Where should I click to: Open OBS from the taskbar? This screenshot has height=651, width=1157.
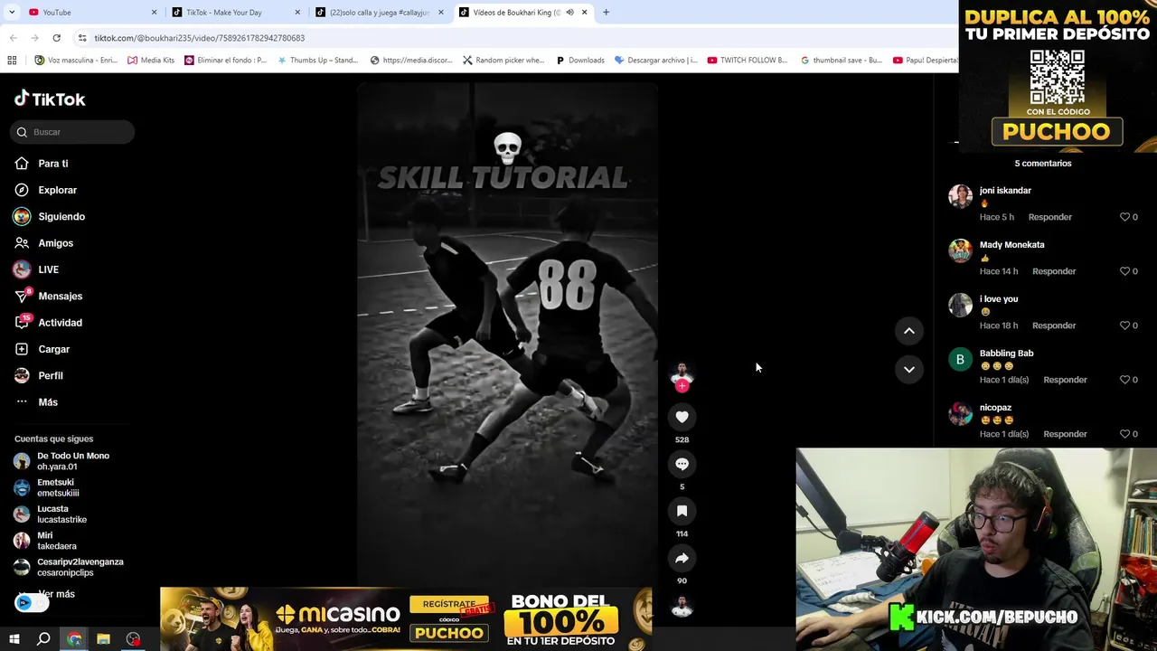133,639
